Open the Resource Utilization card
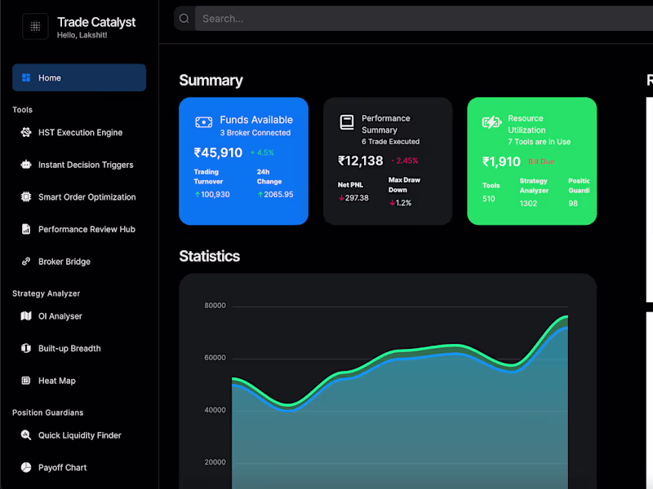653x489 pixels. [x=532, y=161]
